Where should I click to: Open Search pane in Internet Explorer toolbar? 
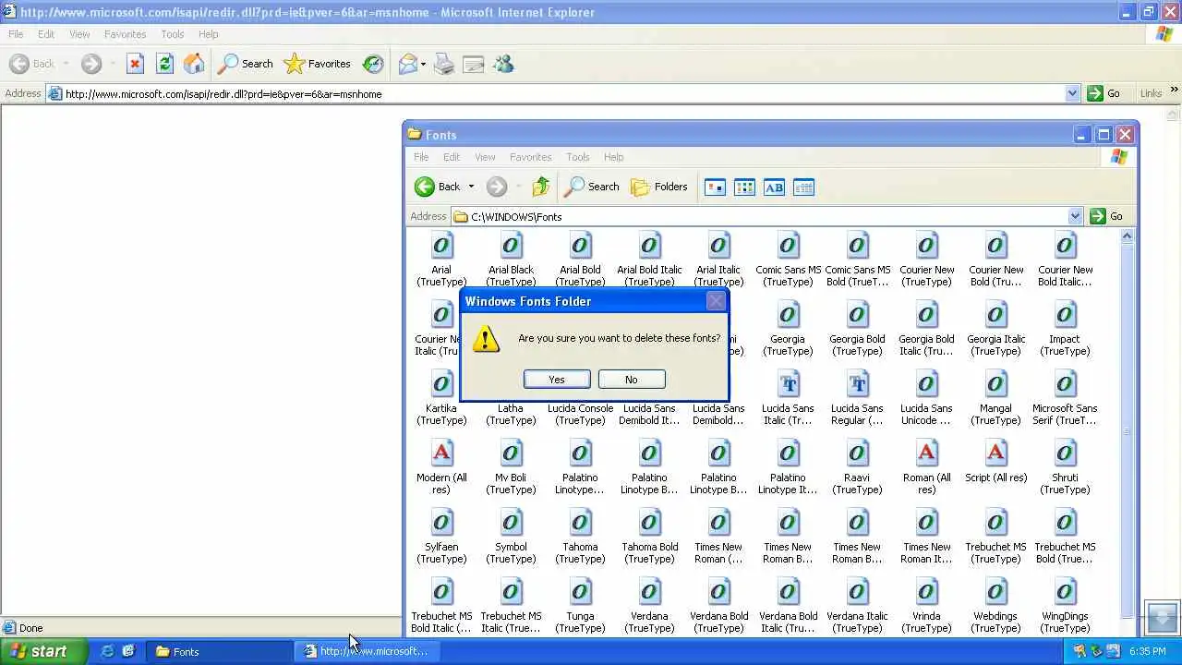[x=246, y=64]
